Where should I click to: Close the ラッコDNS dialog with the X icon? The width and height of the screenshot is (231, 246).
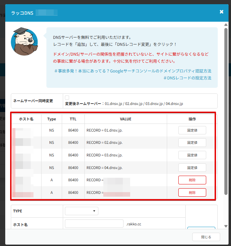click(222, 12)
